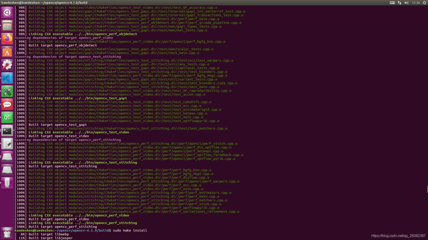Viewport: 428px width, 240px height.
Task: Open the keyboard input indicator in top panel
Action: click(392, 3)
